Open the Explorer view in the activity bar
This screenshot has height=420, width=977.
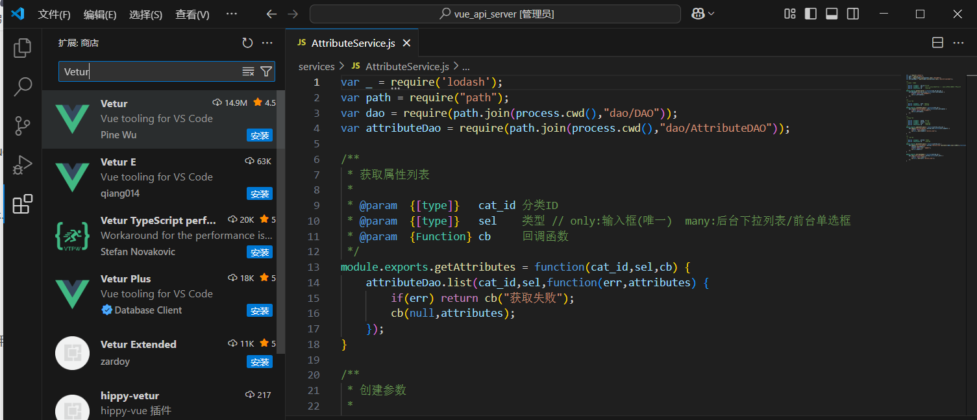(x=23, y=47)
